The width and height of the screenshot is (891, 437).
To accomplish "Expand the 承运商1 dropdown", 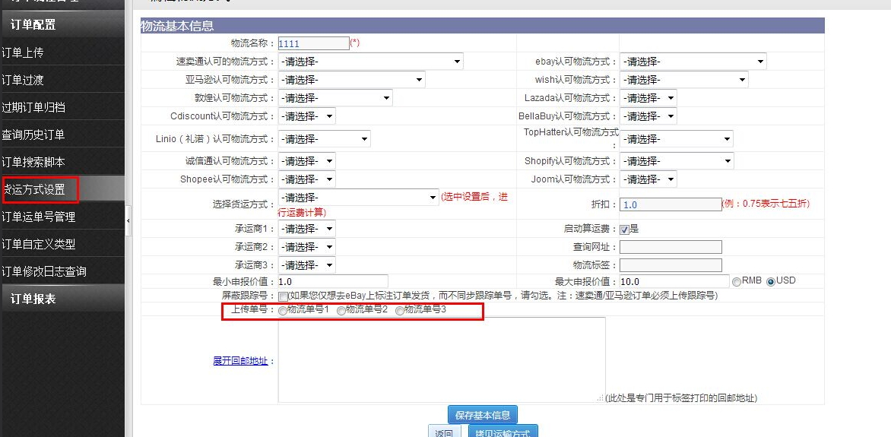I will click(306, 229).
